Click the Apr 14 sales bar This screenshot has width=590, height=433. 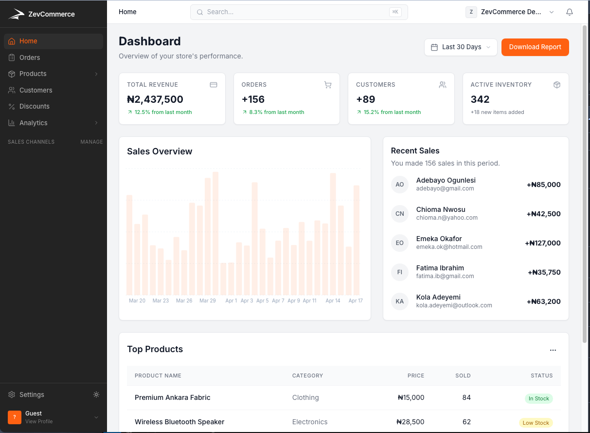click(333, 234)
